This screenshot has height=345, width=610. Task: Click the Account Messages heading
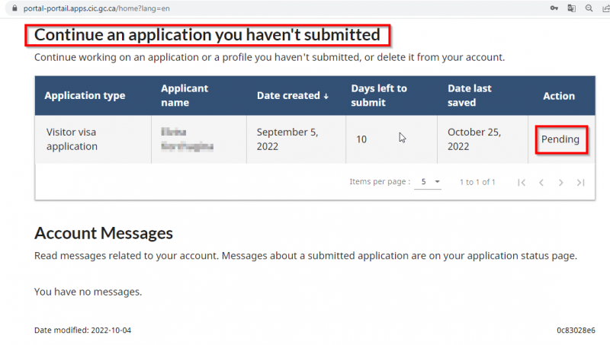click(x=104, y=233)
